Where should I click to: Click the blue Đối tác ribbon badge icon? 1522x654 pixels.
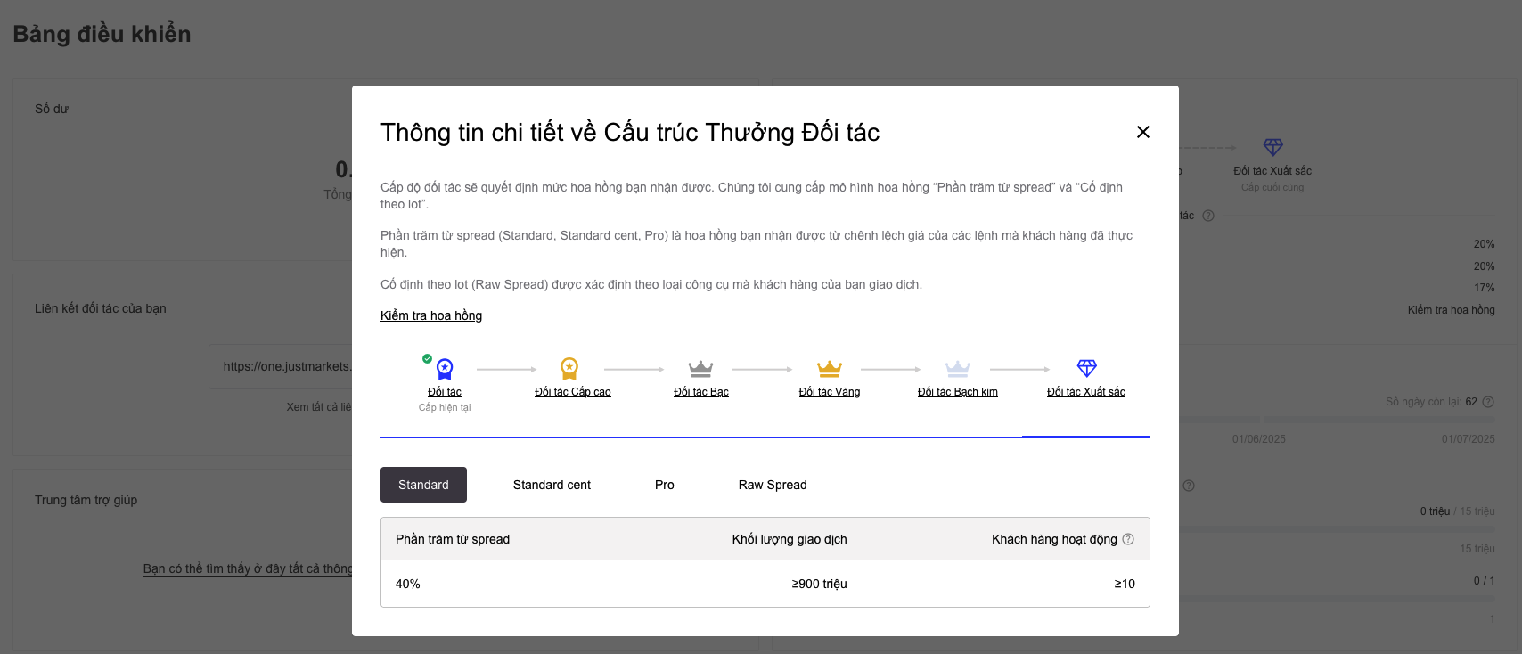445,368
